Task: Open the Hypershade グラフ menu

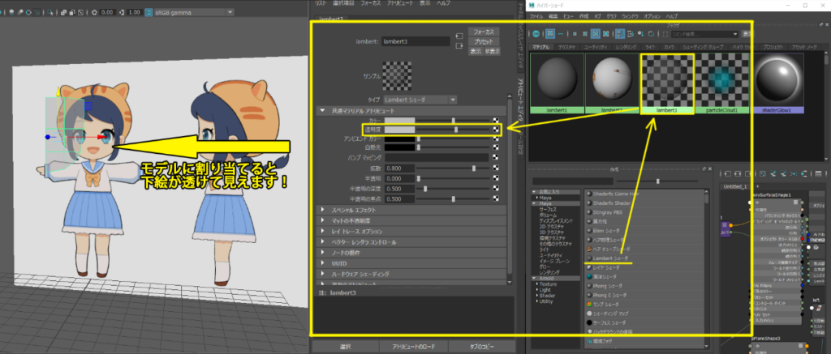Action: 612,17
